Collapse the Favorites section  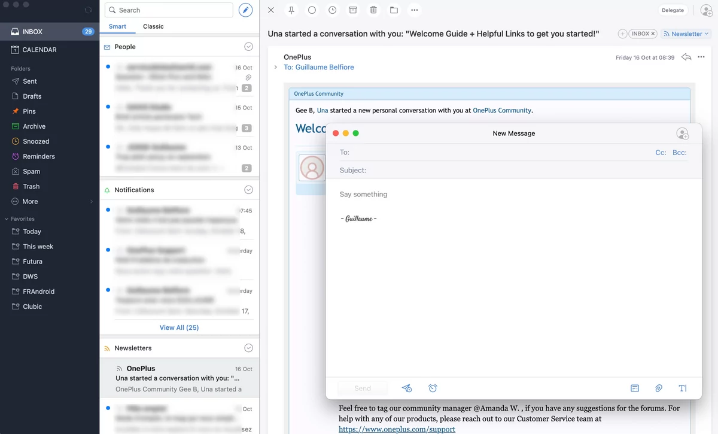[x=7, y=219]
